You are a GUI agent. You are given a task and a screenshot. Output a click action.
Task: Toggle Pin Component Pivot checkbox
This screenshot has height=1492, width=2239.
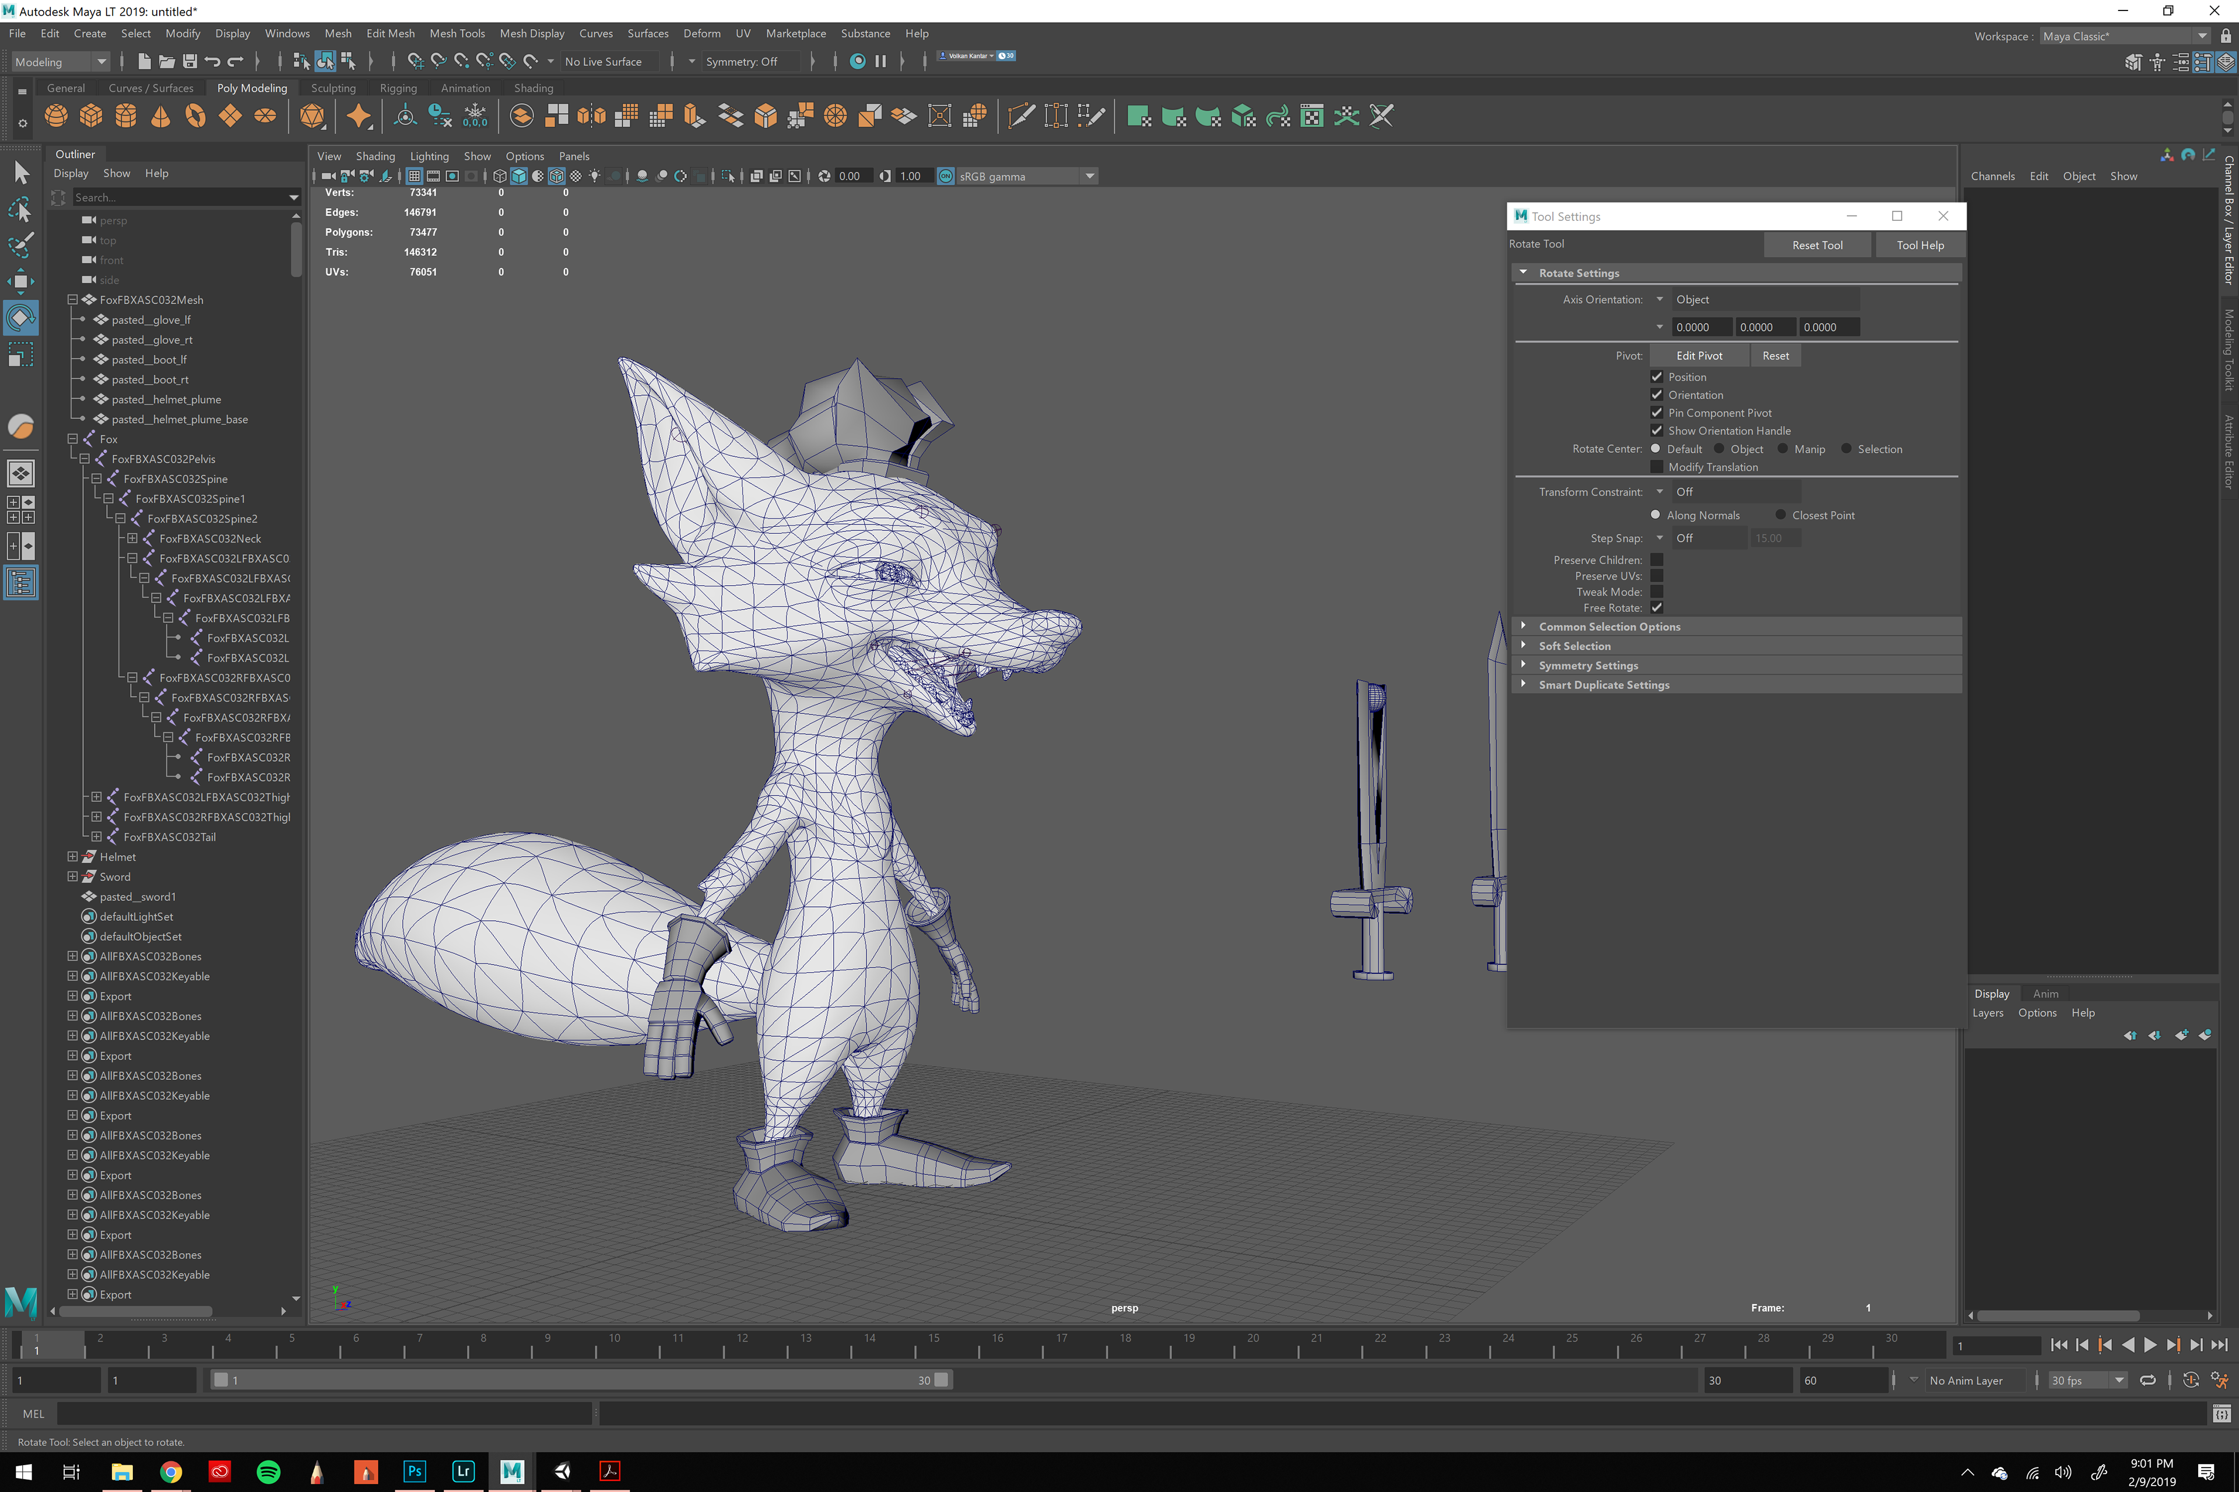coord(1657,413)
